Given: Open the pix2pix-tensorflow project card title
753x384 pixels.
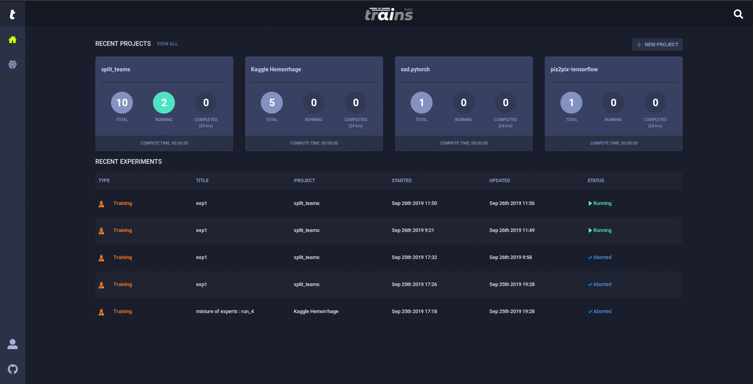Looking at the screenshot, I should [x=574, y=69].
